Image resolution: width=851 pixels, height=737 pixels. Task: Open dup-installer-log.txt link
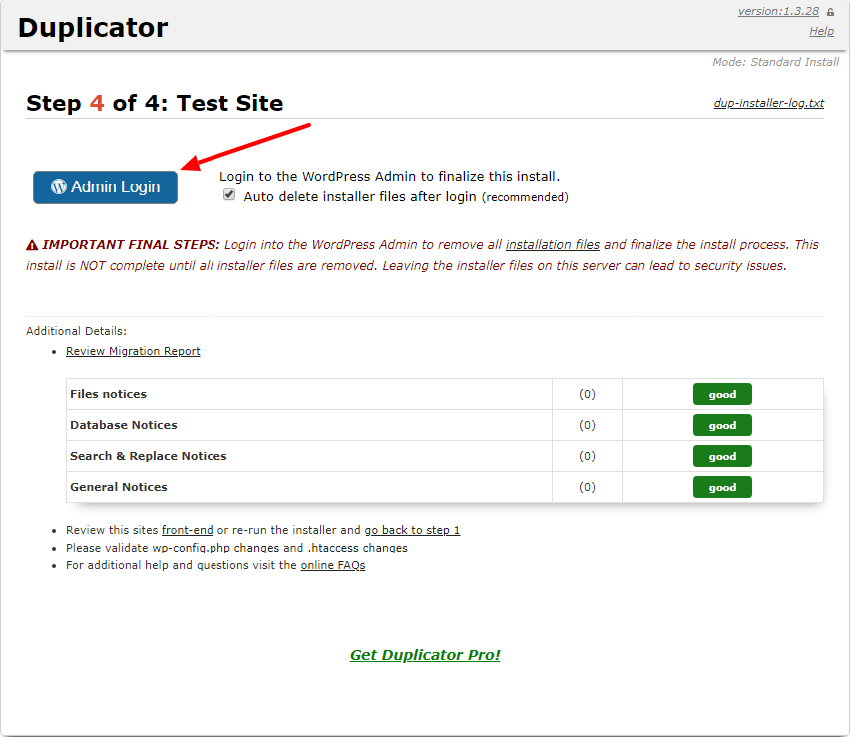769,103
